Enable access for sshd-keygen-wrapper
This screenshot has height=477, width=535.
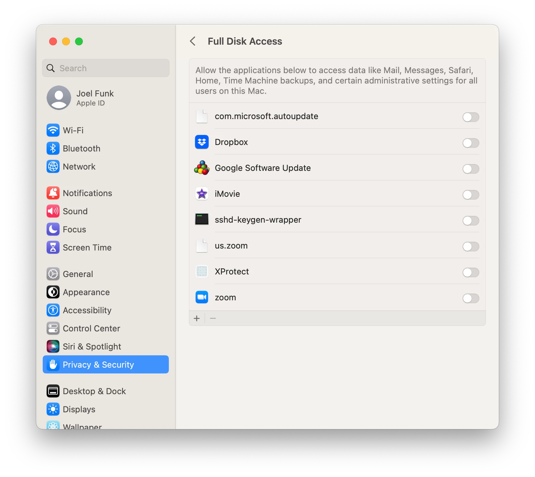click(471, 221)
